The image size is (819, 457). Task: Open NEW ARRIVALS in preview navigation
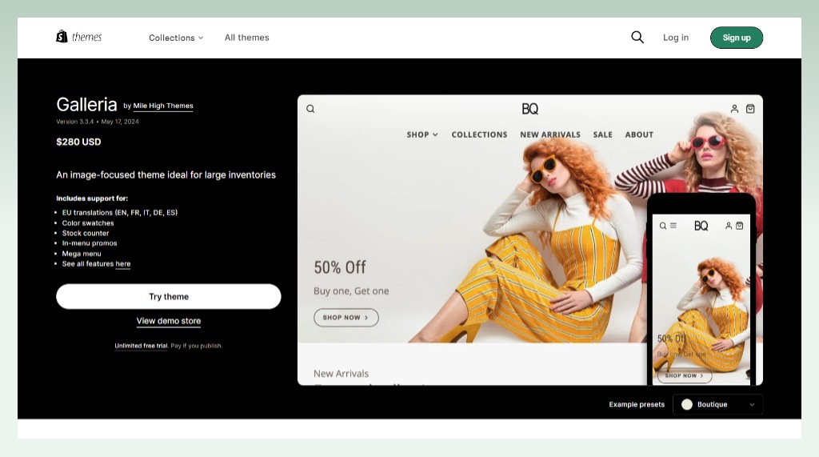tap(550, 134)
